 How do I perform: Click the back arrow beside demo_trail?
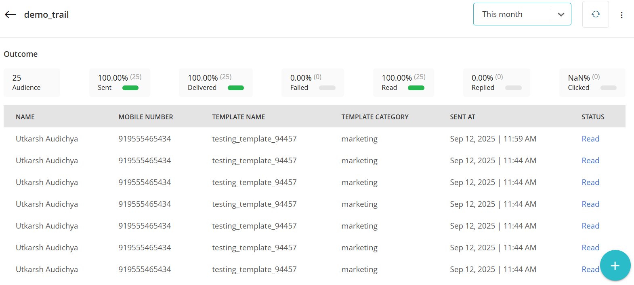coord(10,15)
